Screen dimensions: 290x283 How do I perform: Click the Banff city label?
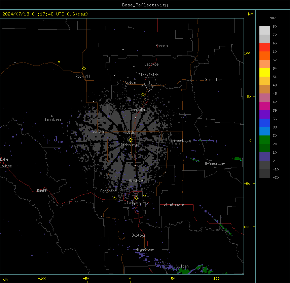[42, 191]
